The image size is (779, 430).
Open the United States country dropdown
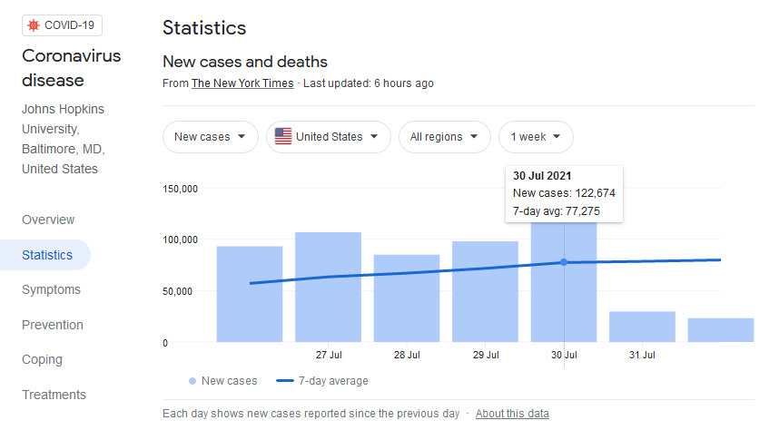point(329,137)
